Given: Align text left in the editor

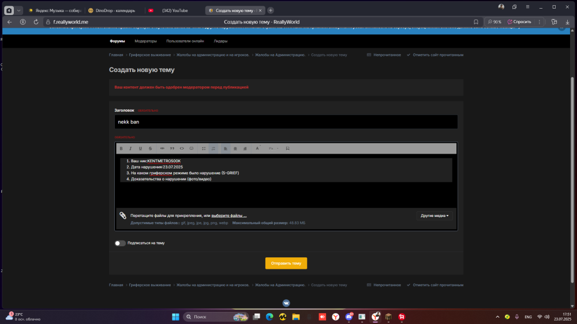Looking at the screenshot, I should [226, 148].
